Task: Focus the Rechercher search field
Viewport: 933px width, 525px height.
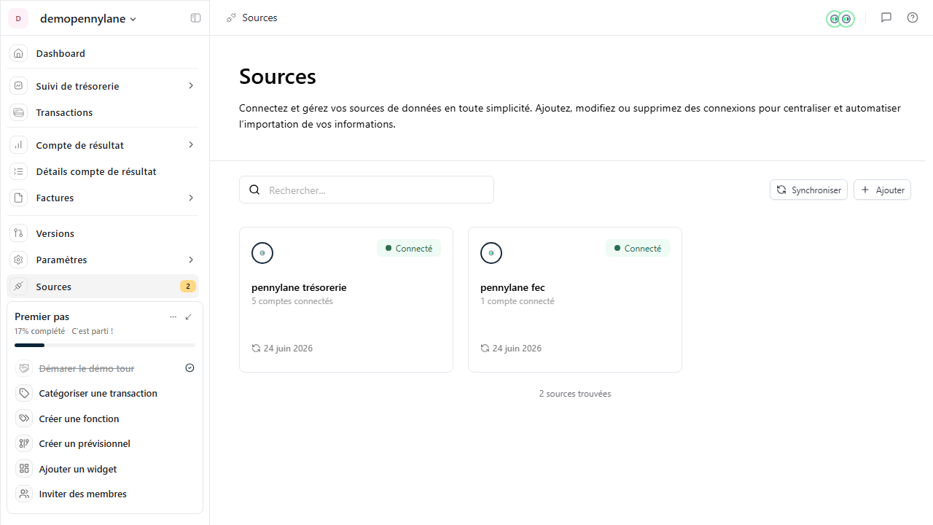Action: click(367, 190)
